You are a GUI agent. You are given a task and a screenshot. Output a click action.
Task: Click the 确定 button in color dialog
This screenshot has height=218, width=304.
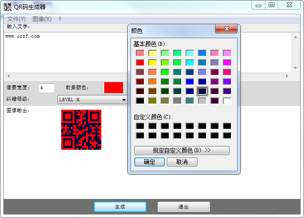pyautogui.click(x=150, y=162)
